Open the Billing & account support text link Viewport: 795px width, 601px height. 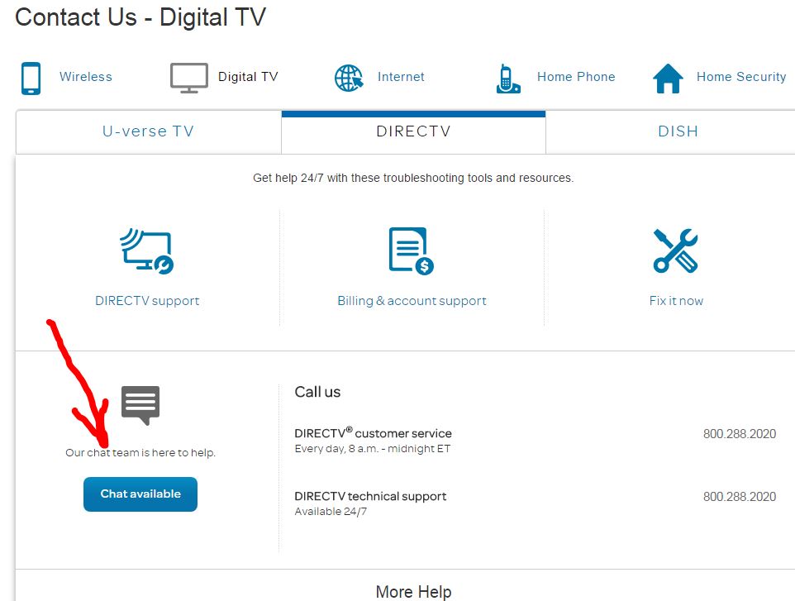tap(412, 301)
